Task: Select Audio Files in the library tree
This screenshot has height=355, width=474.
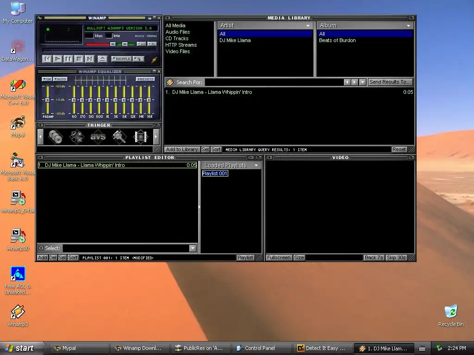Action: click(178, 32)
